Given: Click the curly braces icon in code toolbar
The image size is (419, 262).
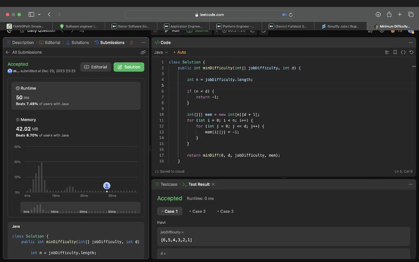Looking at the screenshot, I should click(x=403, y=52).
